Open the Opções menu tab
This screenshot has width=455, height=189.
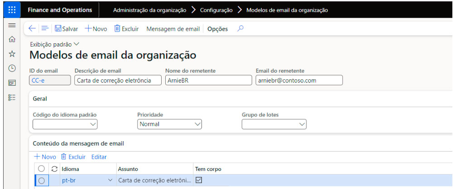coord(217,29)
